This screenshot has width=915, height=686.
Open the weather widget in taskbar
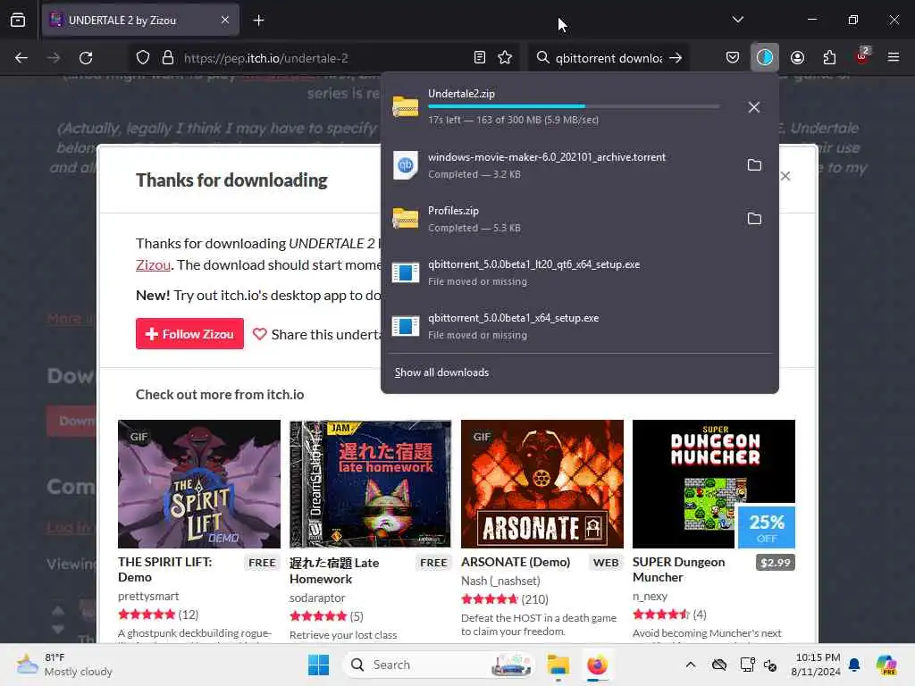tap(64, 665)
